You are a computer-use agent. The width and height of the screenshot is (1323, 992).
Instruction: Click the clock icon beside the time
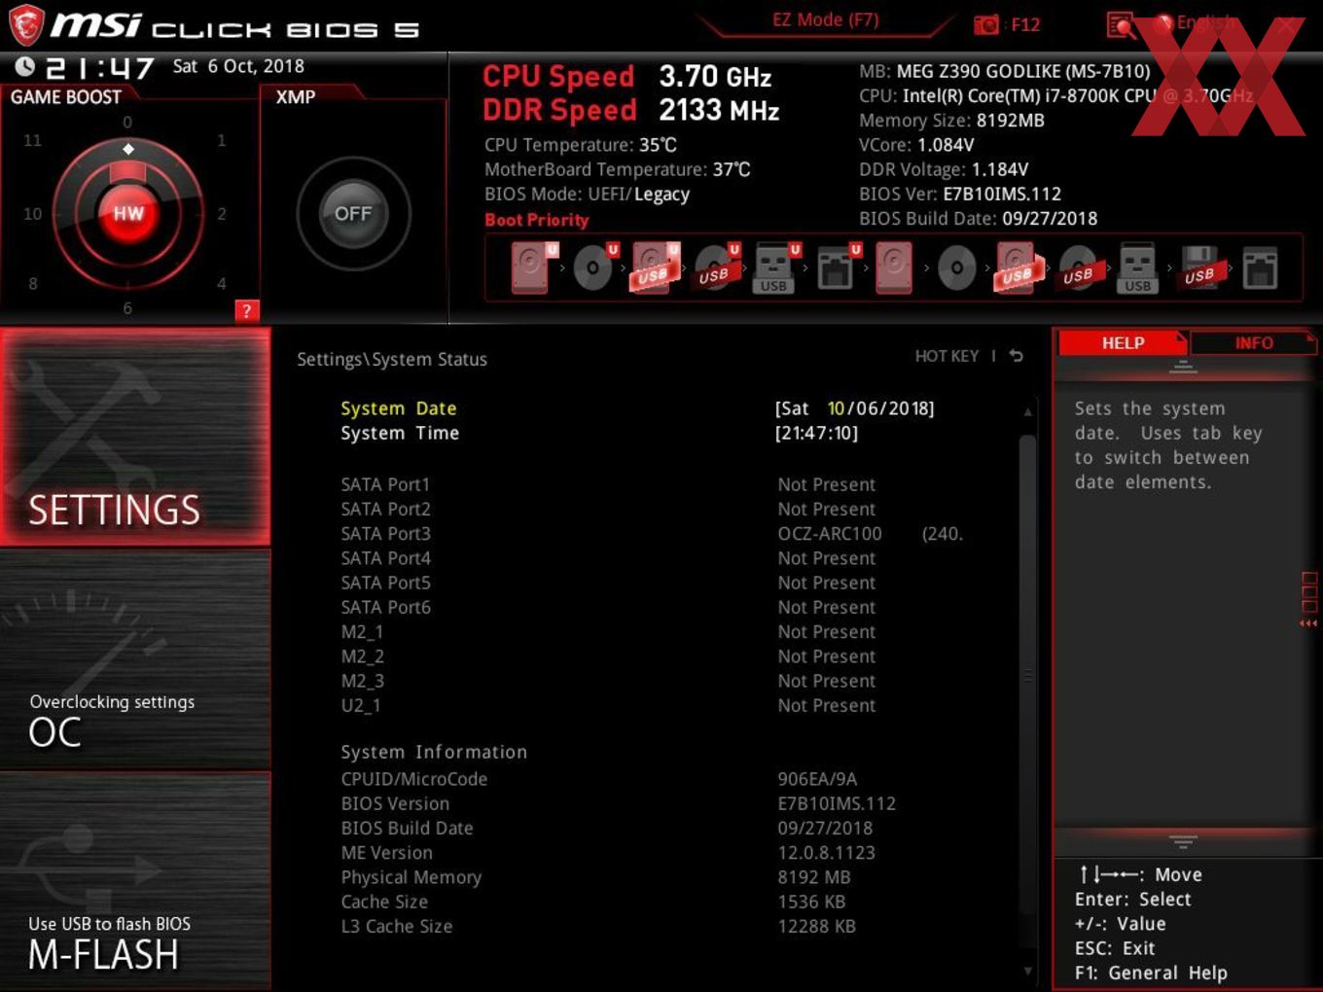click(x=25, y=67)
